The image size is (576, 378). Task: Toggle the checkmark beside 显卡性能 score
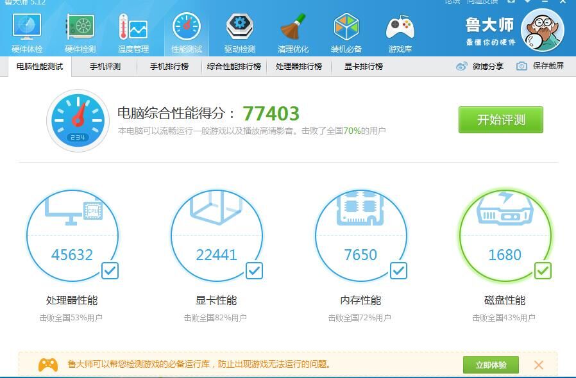click(253, 271)
